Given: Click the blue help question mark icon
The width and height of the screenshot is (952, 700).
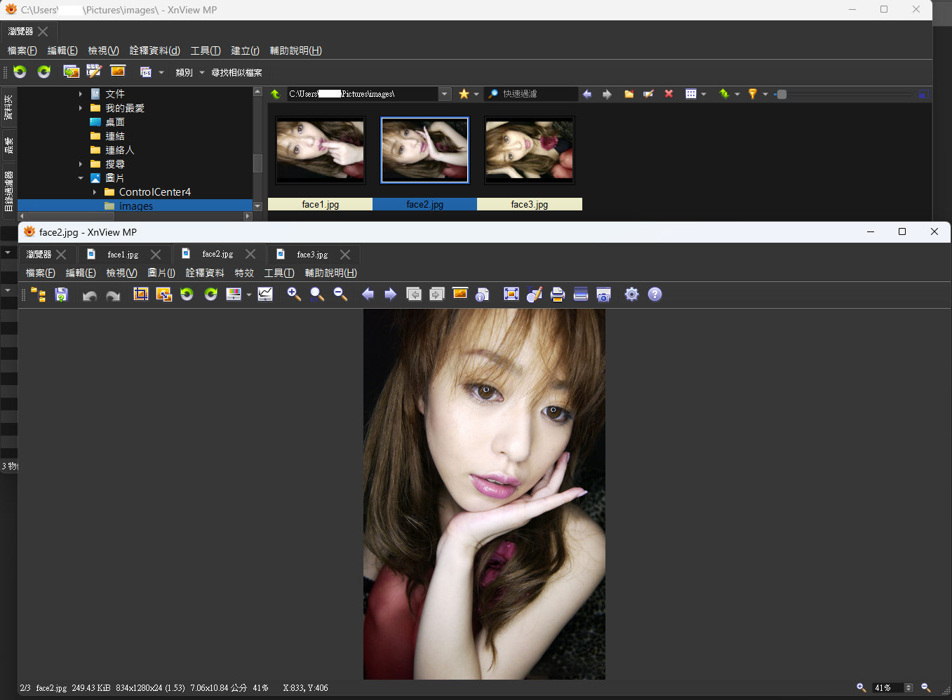Looking at the screenshot, I should click(655, 295).
